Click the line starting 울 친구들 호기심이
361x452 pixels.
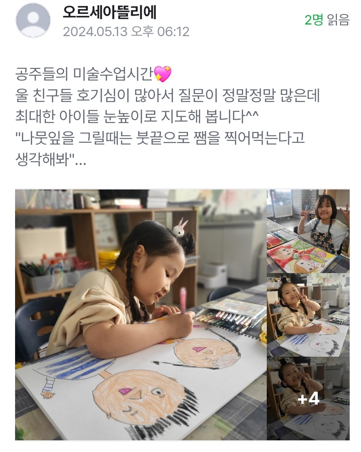(x=167, y=96)
